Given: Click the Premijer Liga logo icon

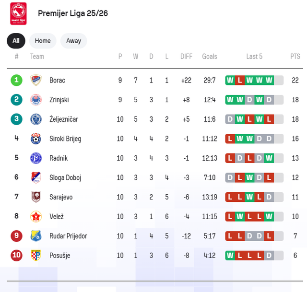Looking at the screenshot, I should (x=18, y=13).
